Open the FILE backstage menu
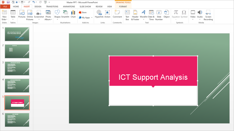This screenshot has width=234, height=131. 5,7
